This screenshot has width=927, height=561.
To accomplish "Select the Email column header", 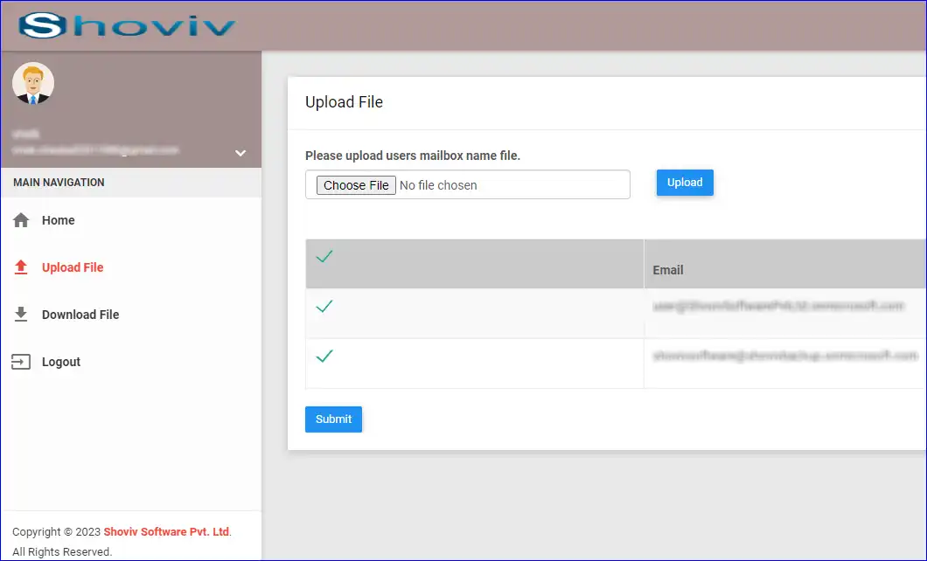I will [668, 270].
